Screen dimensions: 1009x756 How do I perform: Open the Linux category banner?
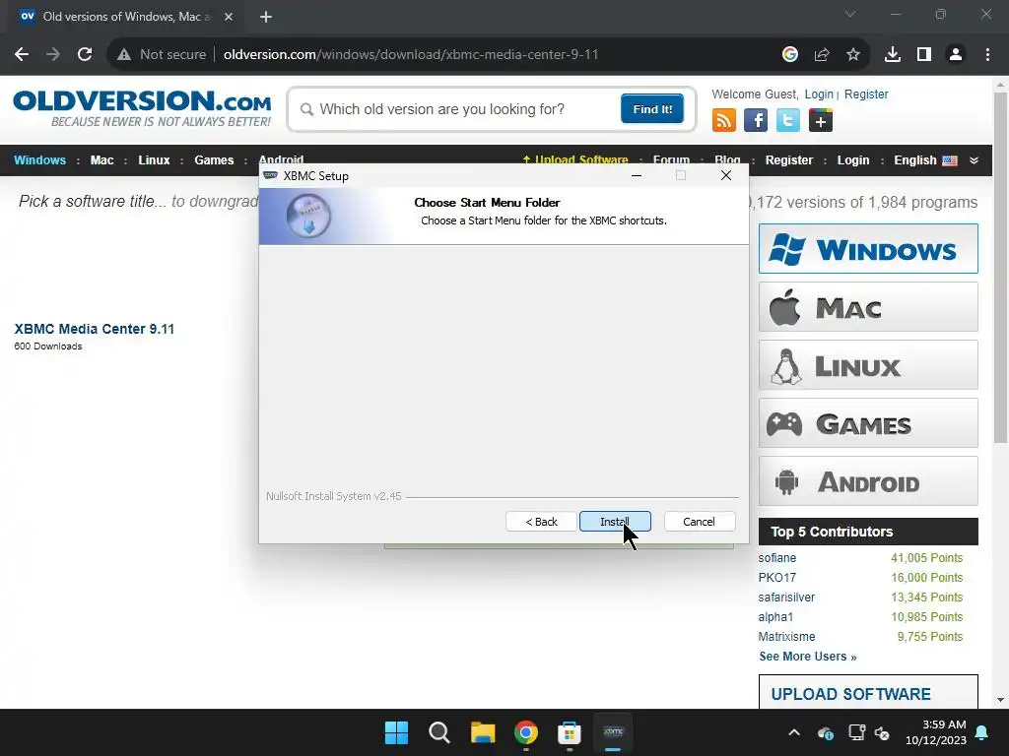(868, 364)
